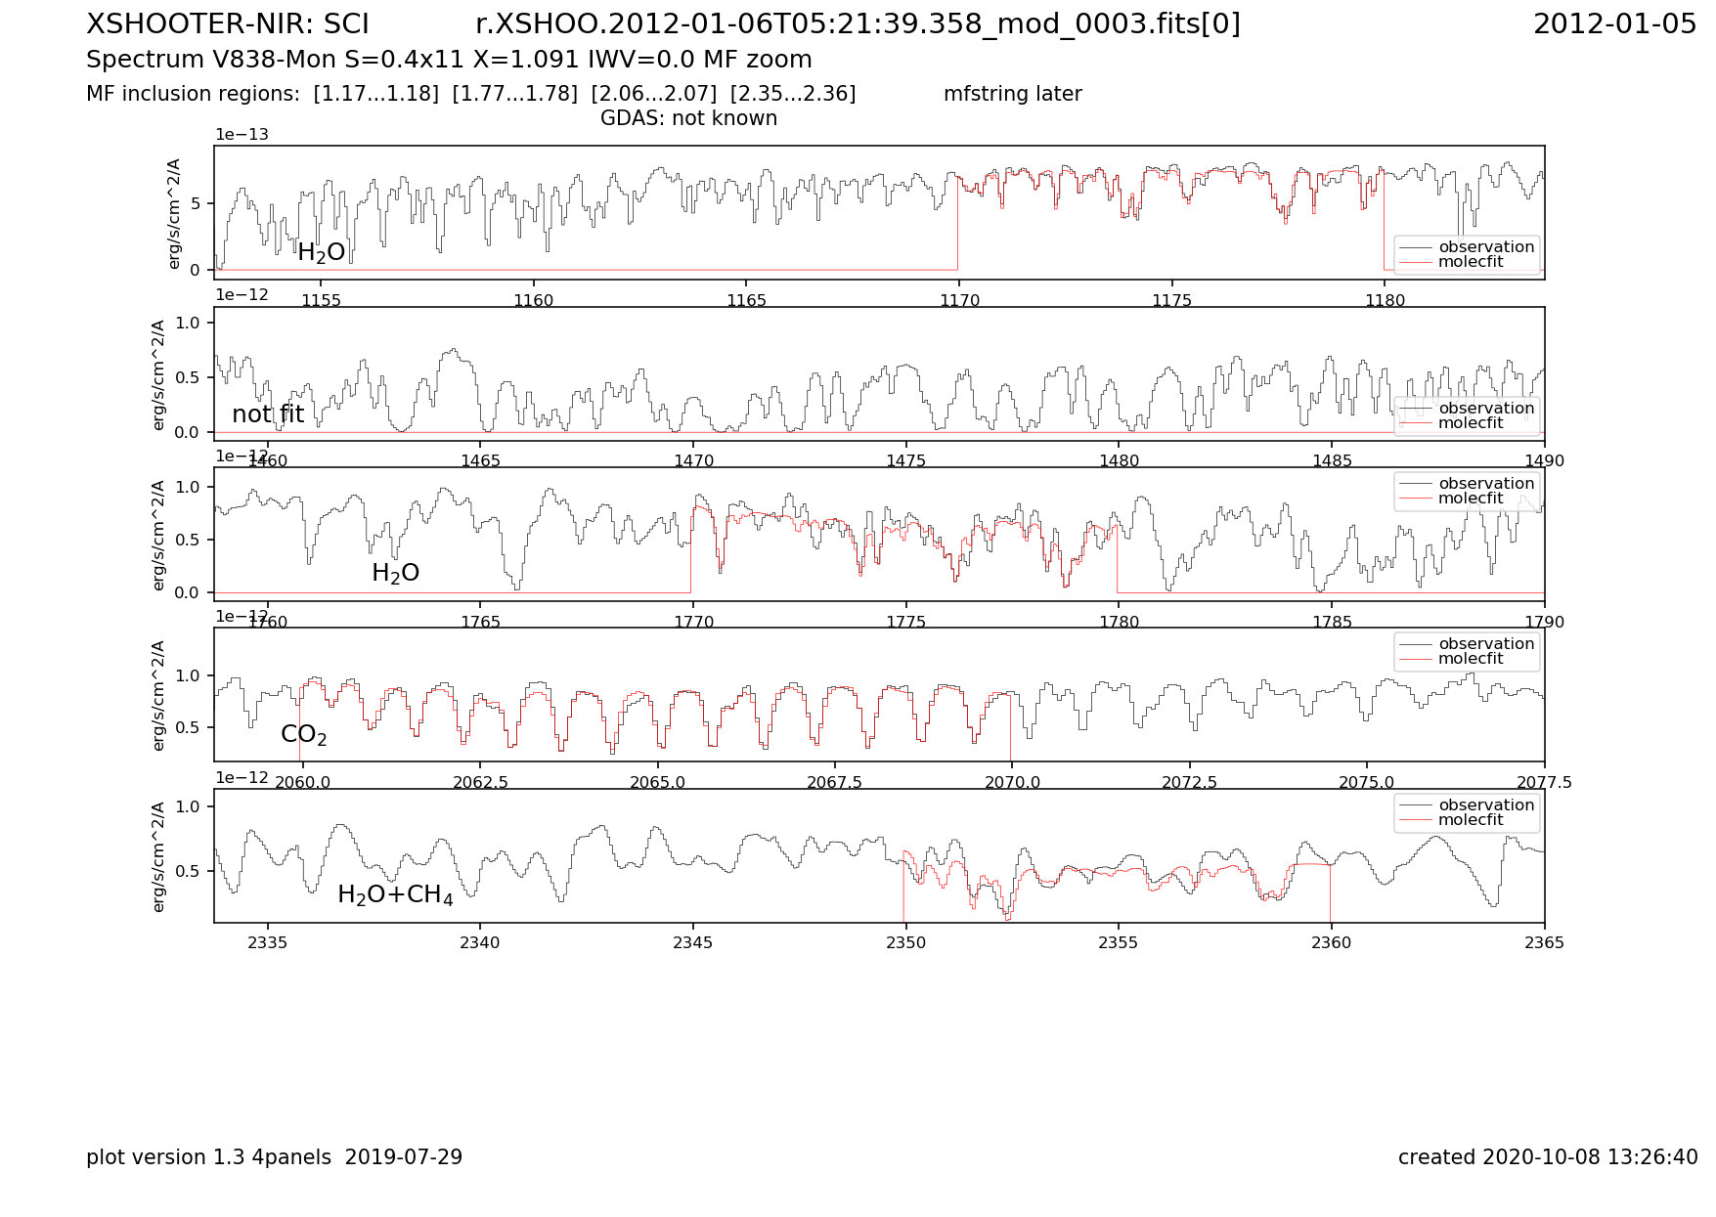Click the plot version text at bottom left
Viewport: 1716px width, 1217px height.
pos(274,1157)
